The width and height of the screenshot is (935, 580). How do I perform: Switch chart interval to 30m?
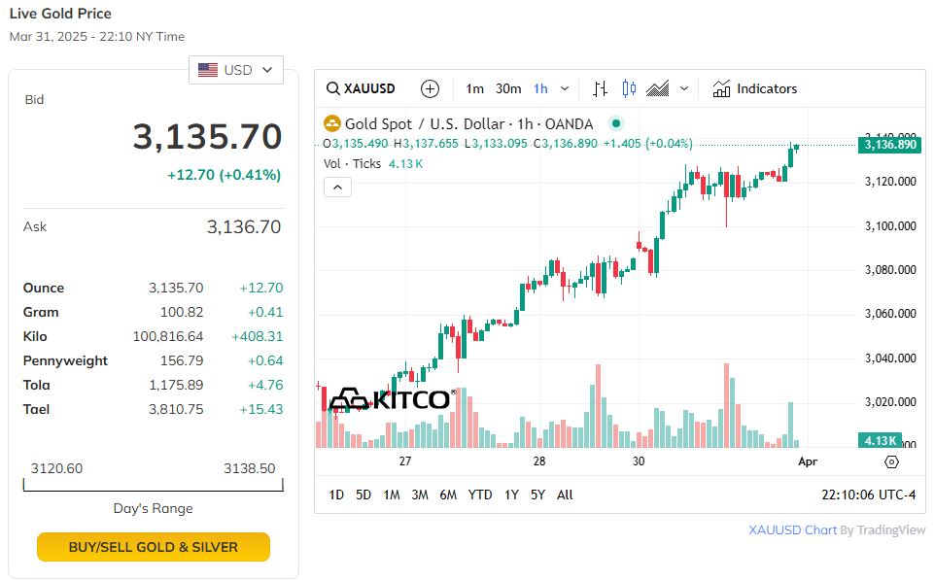click(508, 89)
